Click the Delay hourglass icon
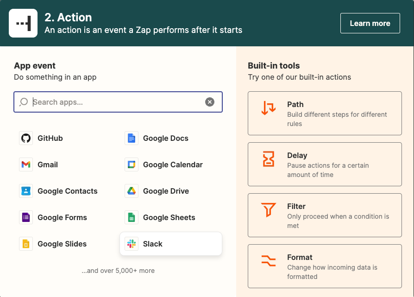This screenshot has width=414, height=297. pos(269,159)
